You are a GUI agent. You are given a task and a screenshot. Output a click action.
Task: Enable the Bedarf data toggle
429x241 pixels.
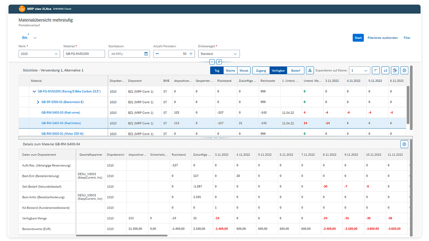(296, 70)
